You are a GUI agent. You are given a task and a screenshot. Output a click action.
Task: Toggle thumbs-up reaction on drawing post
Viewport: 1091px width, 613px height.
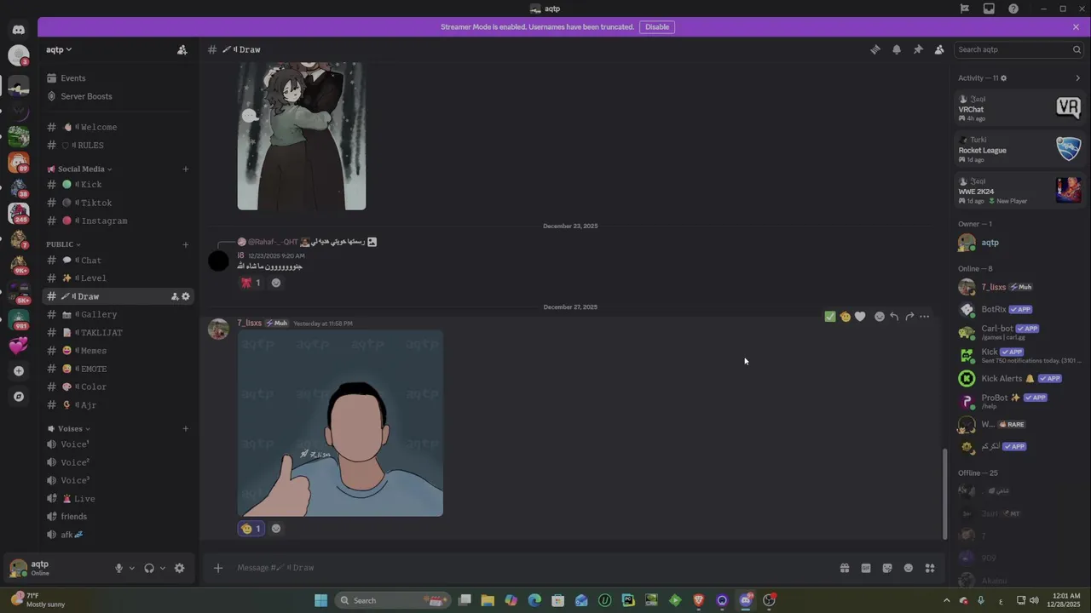pos(251,529)
